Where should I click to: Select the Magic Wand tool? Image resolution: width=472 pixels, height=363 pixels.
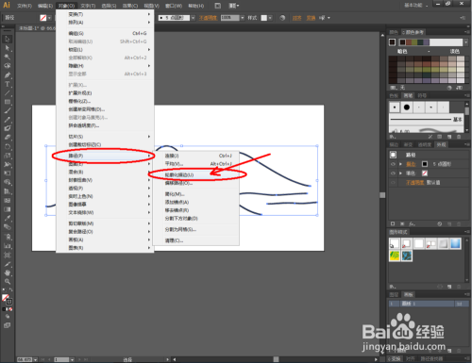(8, 57)
